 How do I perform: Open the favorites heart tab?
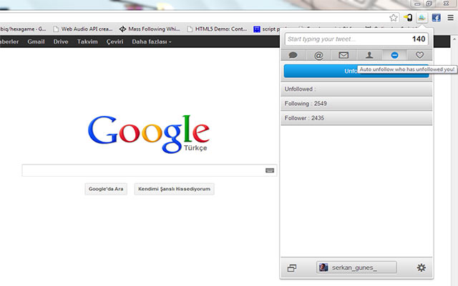(420, 55)
